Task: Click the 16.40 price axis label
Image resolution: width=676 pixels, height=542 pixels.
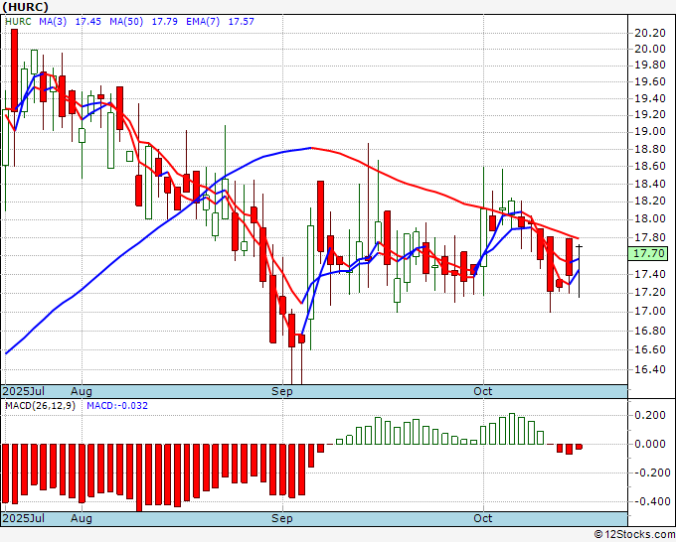Action: pos(650,369)
